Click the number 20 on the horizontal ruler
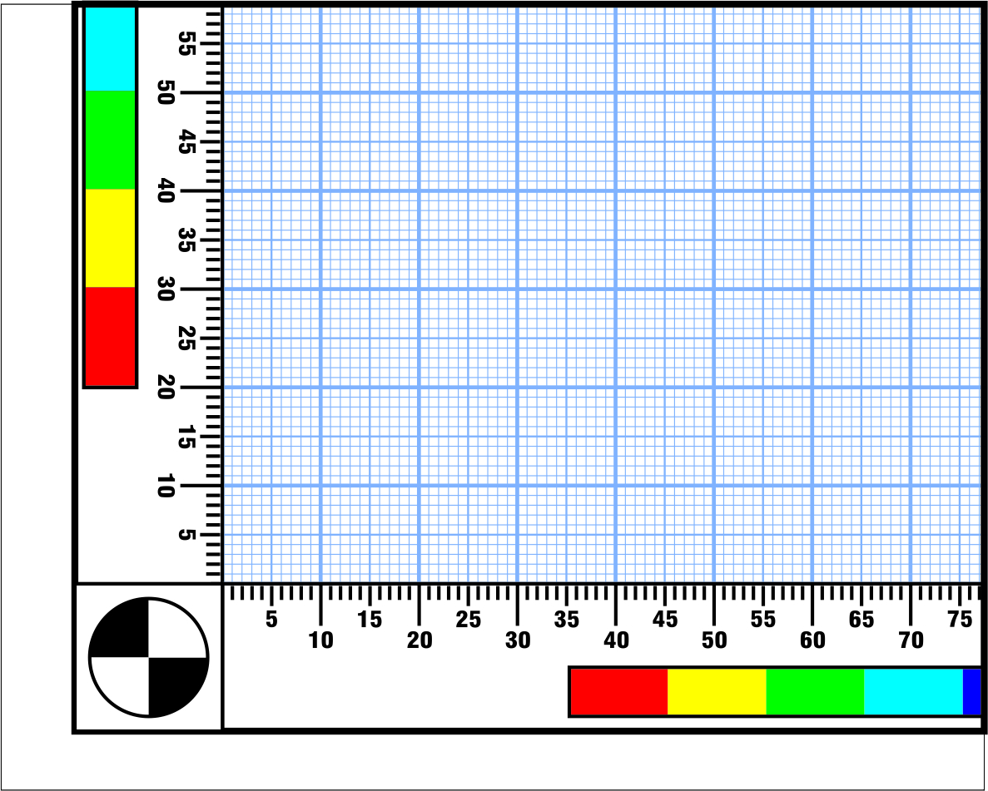The height and width of the screenshot is (791, 988). click(419, 640)
